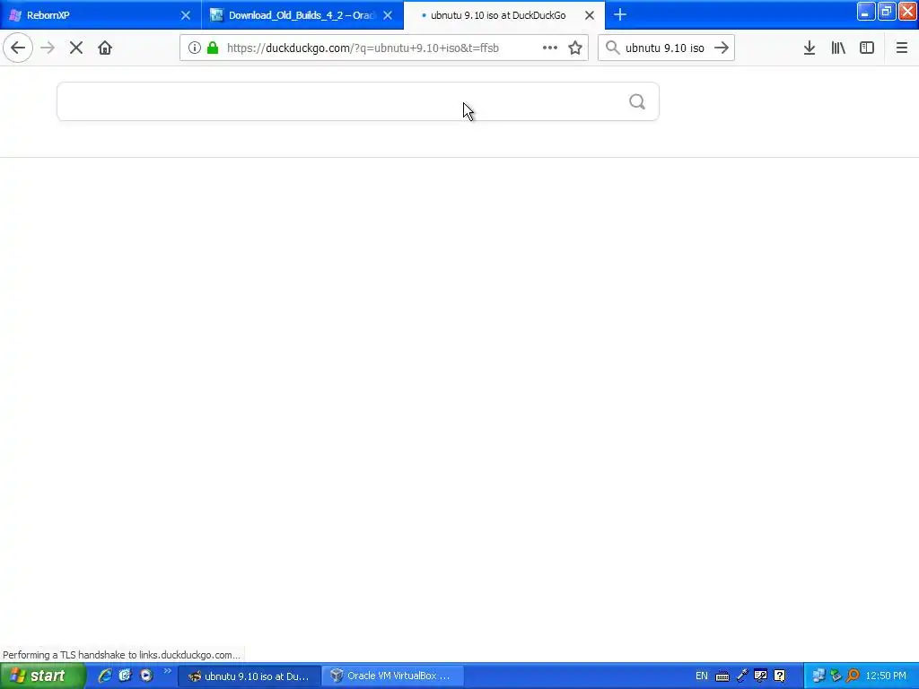The height and width of the screenshot is (689, 919).
Task: Open the Windows Start menu
Action: [42, 676]
